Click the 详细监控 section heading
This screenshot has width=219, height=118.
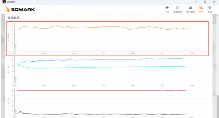[14, 18]
